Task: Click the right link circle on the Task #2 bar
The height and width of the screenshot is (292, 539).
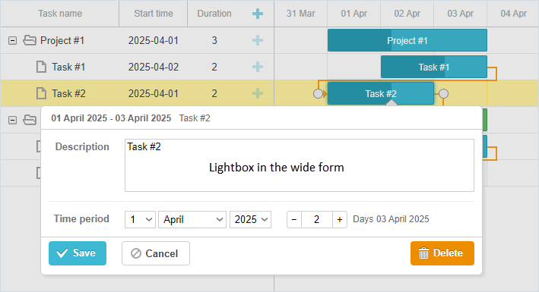Action: [444, 94]
